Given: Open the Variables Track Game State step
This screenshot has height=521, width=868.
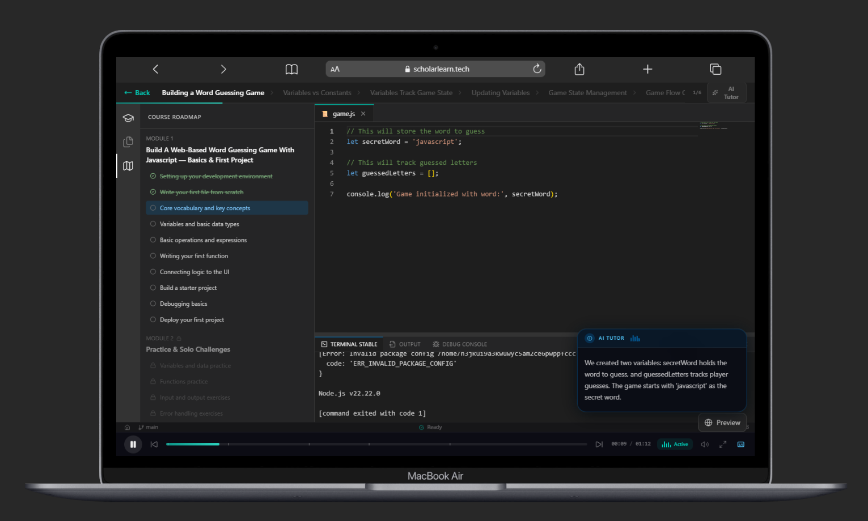Looking at the screenshot, I should 411,93.
